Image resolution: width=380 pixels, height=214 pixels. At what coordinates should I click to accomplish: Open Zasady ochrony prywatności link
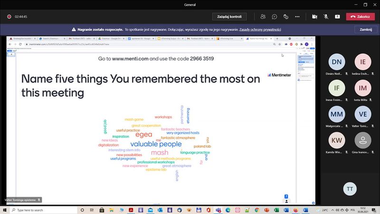[x=260, y=29]
